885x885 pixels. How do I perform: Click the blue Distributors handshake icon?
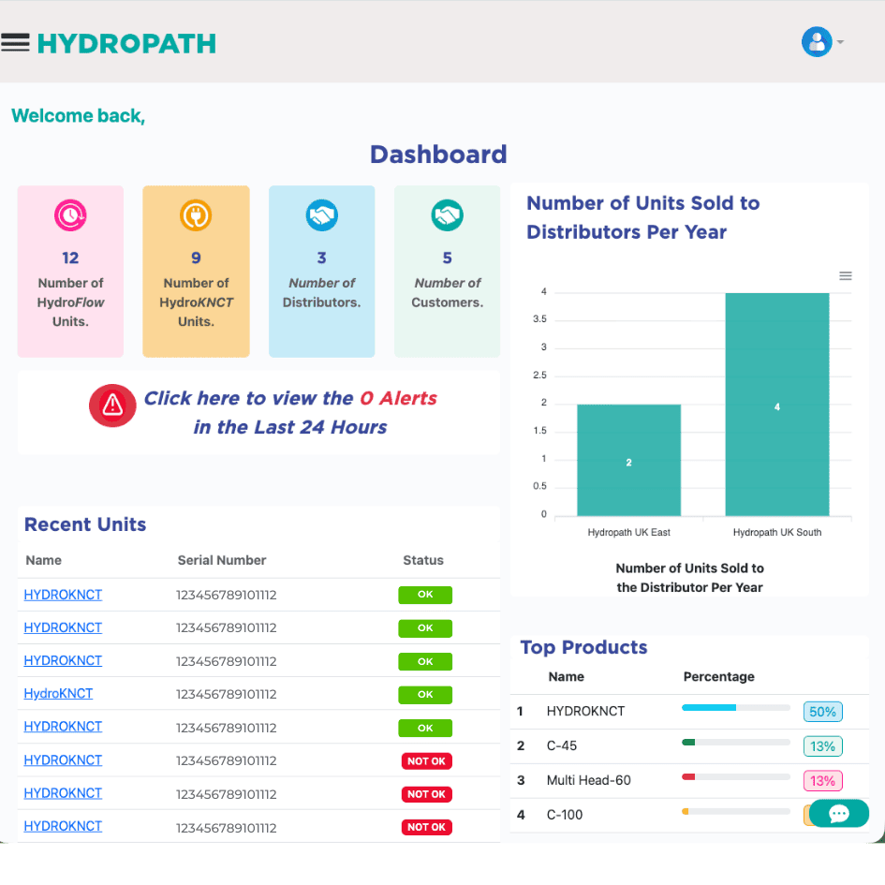tap(321, 216)
